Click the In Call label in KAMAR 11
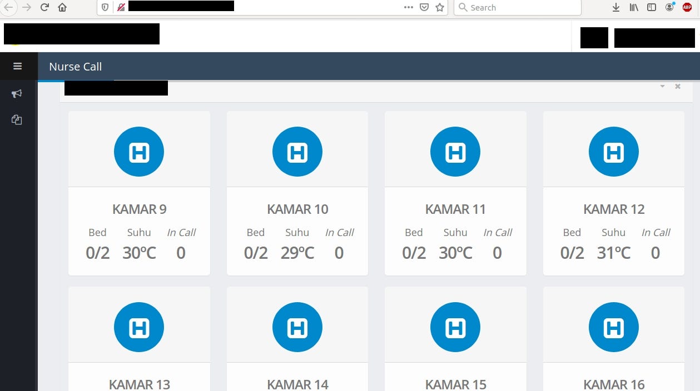 (x=498, y=233)
